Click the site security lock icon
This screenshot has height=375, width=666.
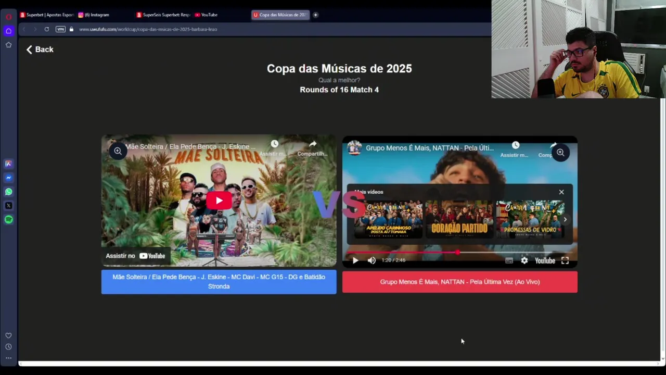tap(71, 29)
